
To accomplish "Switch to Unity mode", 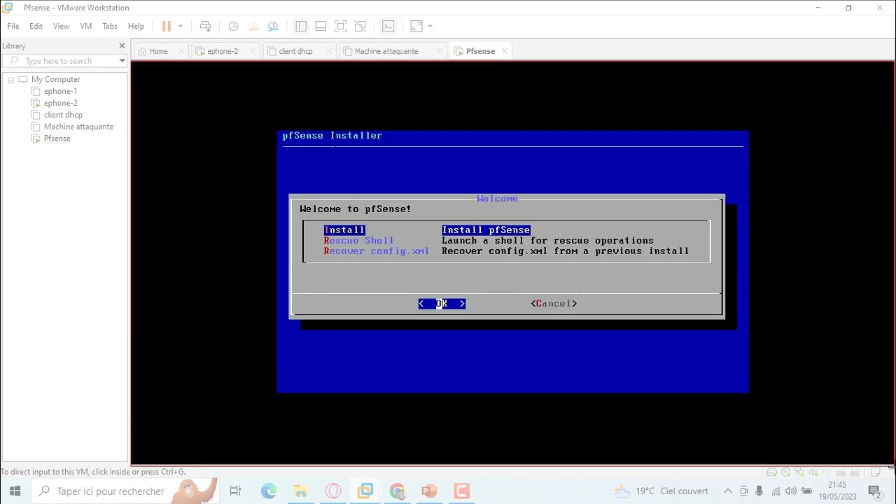I will pos(360,26).
